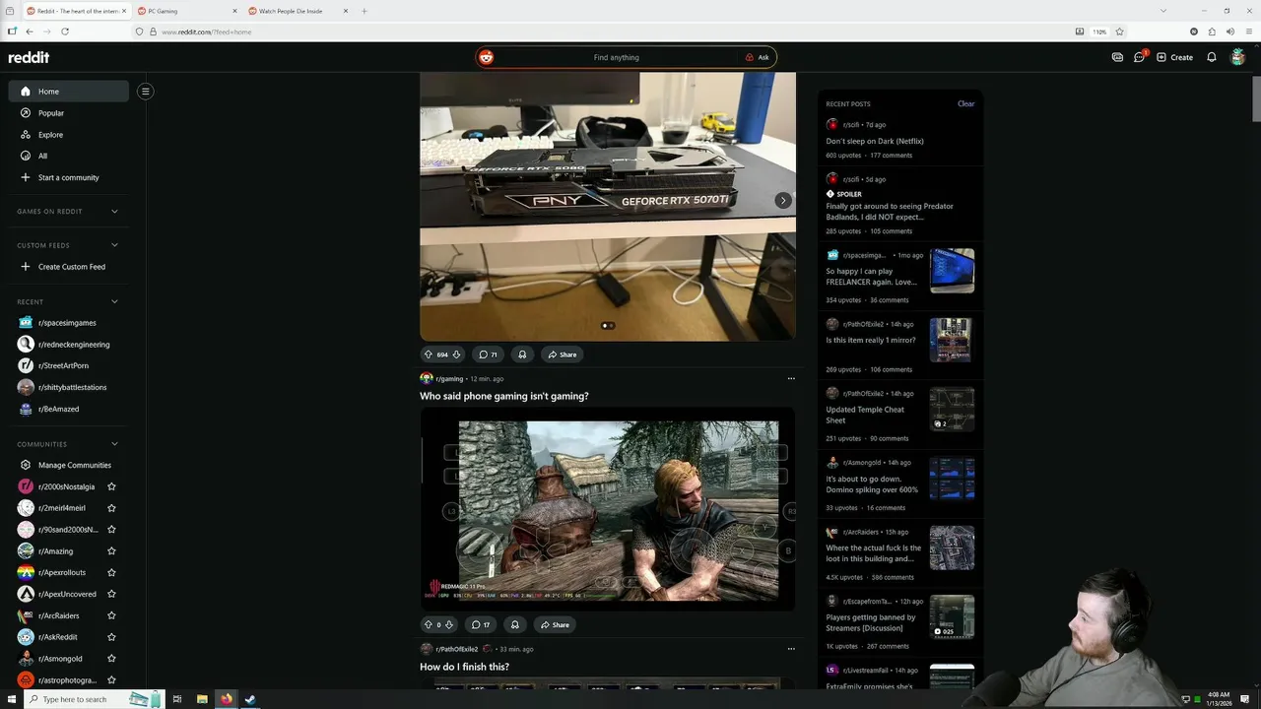Click the chat messages icon in header

coord(1140,57)
